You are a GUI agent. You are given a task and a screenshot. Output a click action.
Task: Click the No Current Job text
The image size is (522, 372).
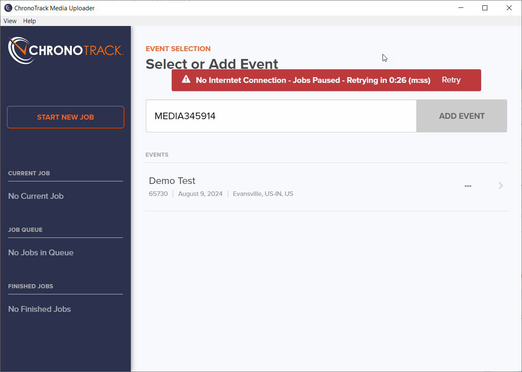coord(36,196)
